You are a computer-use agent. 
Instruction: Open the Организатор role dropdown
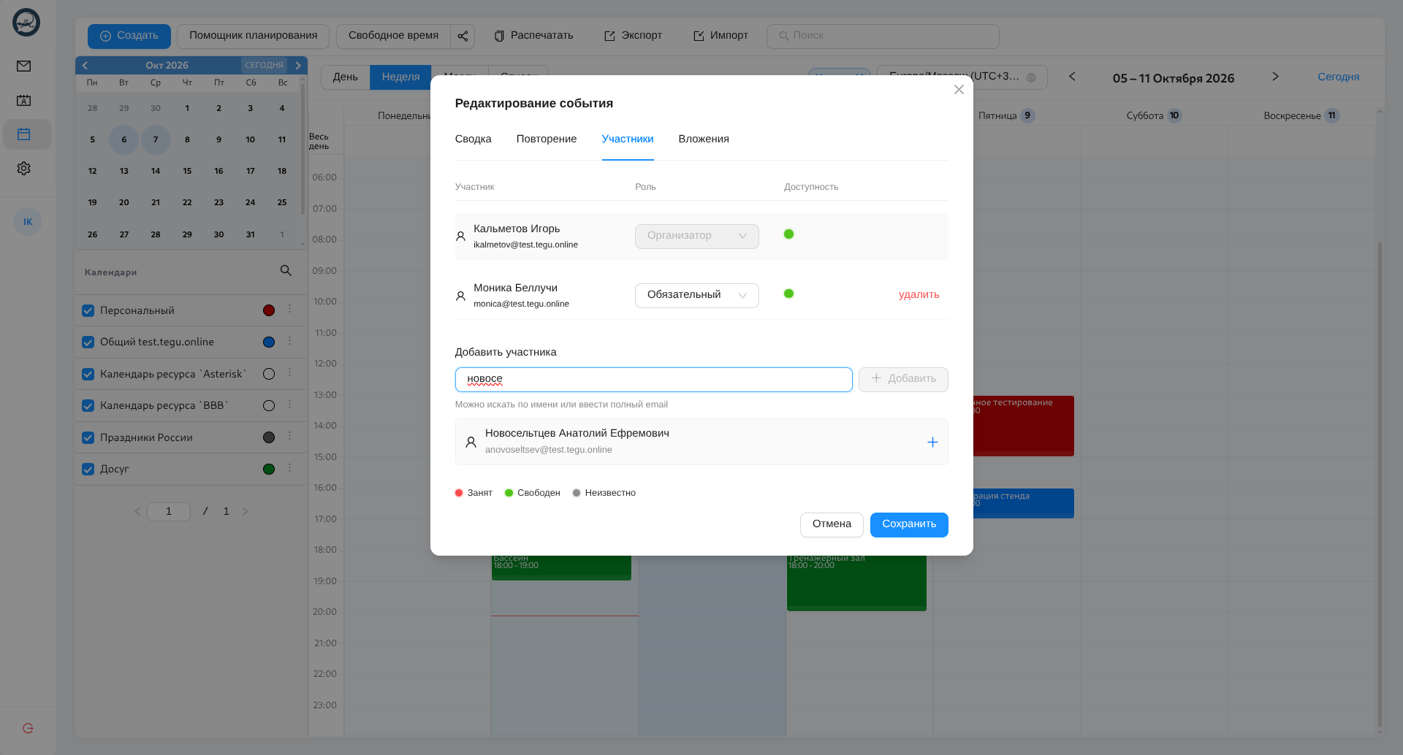(697, 237)
